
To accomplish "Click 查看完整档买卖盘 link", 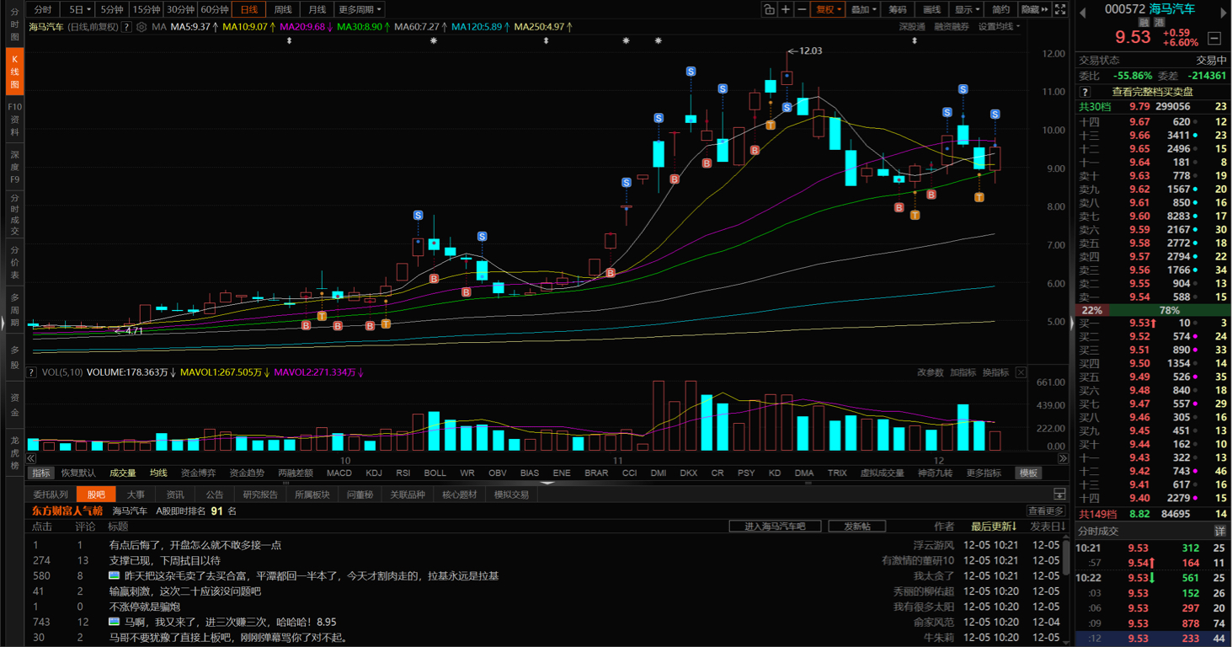I will 1152,92.
